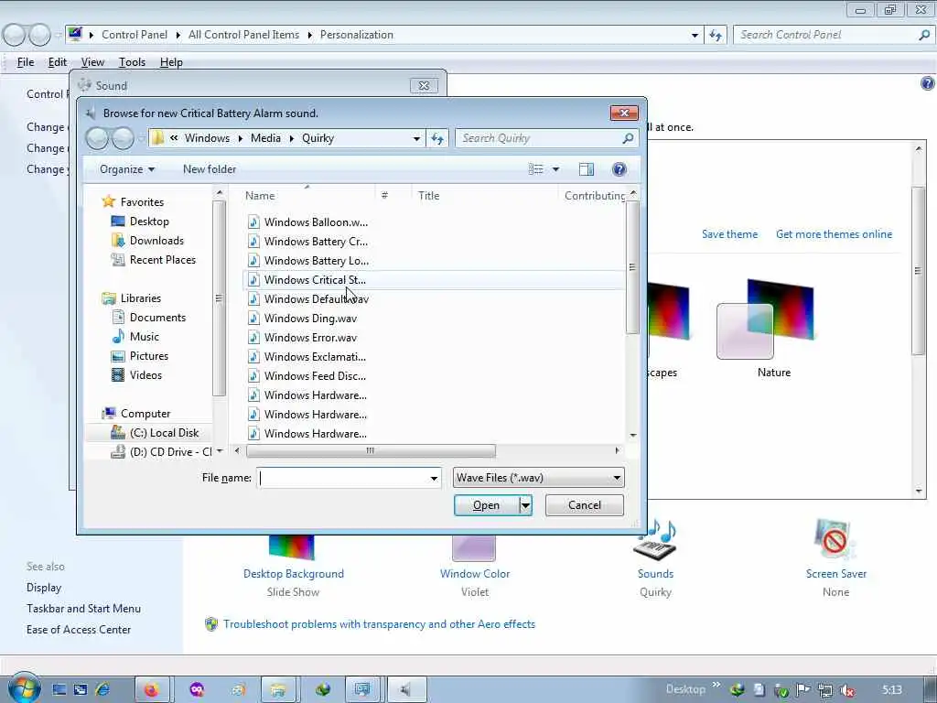Open the Tools menu in Control Panel

[x=132, y=62]
